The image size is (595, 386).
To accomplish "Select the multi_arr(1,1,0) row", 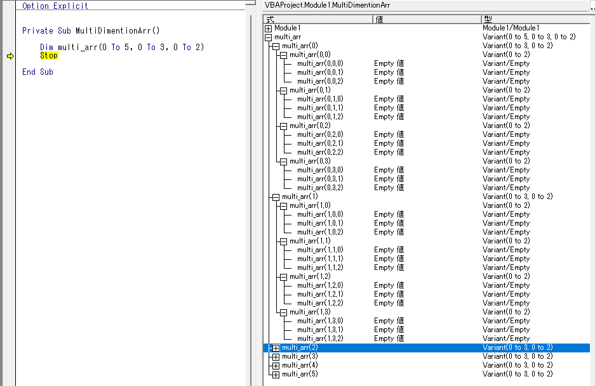I will click(427, 250).
